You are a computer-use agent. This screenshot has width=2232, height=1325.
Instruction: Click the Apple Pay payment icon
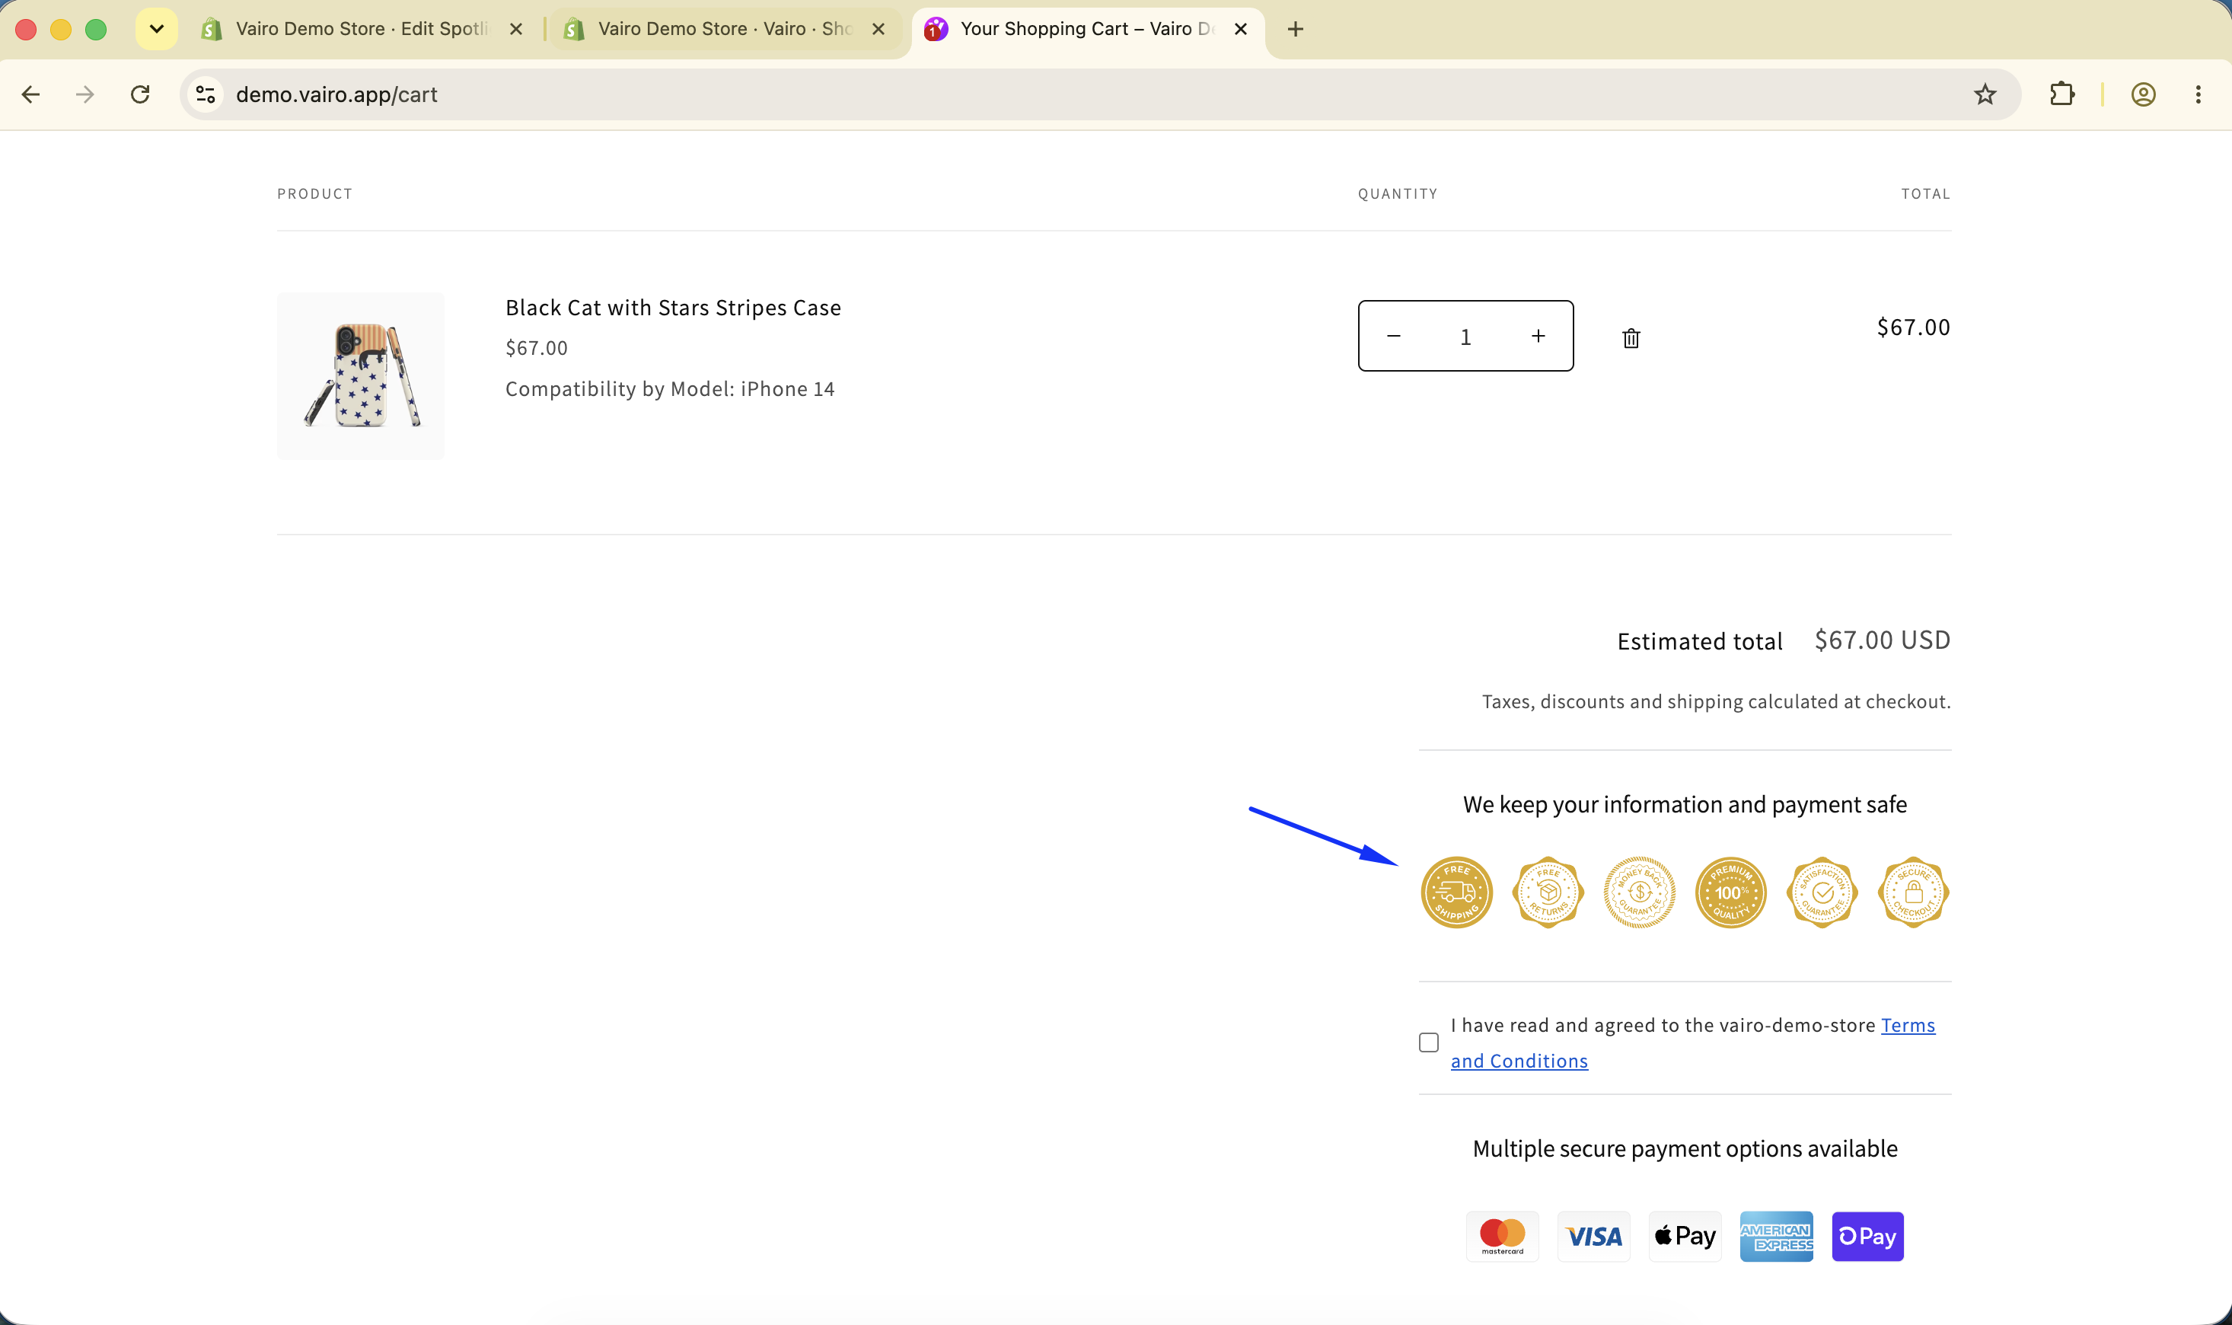tap(1685, 1236)
